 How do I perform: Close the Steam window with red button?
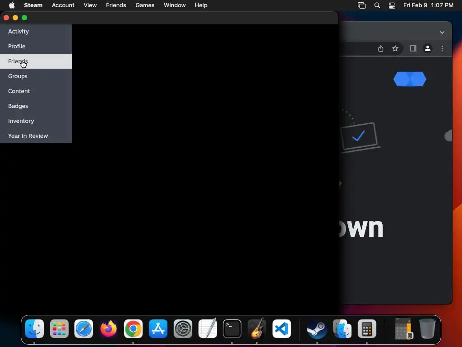(6, 18)
